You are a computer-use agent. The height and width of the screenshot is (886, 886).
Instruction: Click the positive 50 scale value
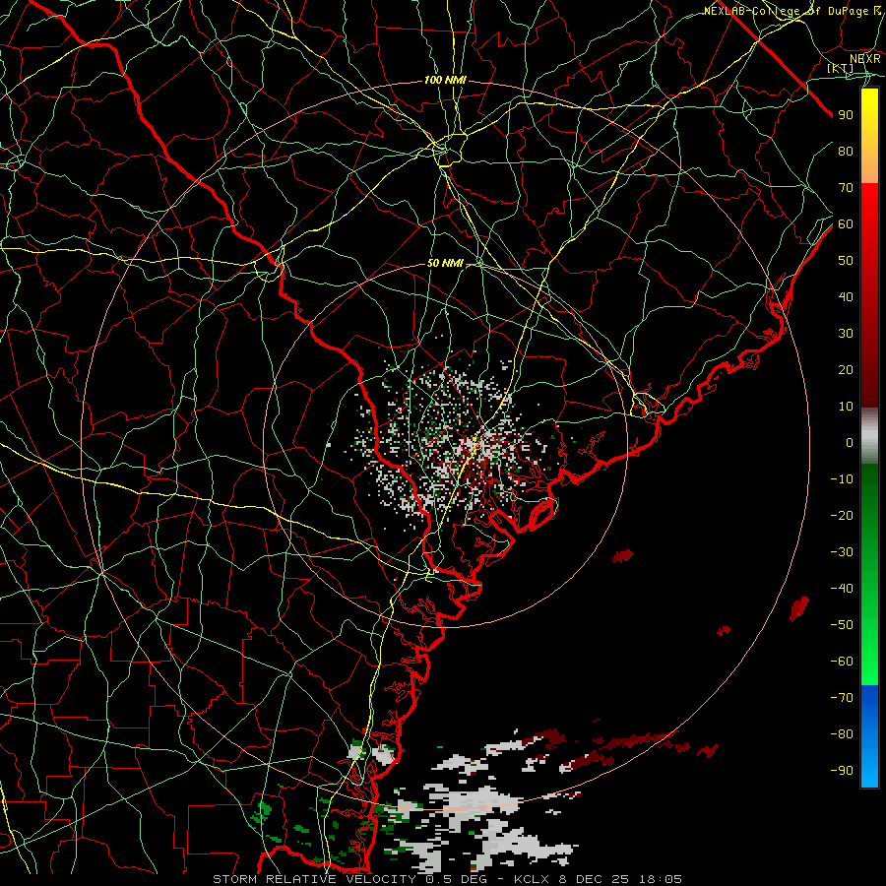tap(846, 261)
